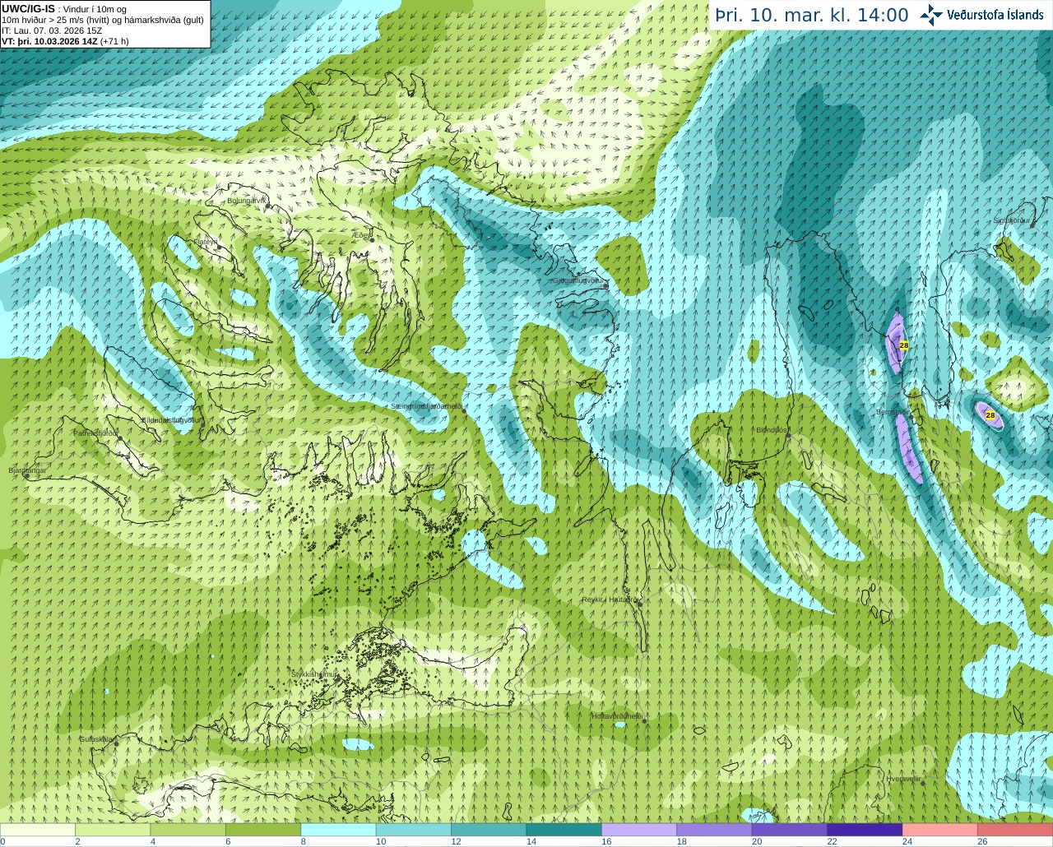The width and height of the screenshot is (1053, 847).
Task: Select the 2–4 m/s legend swatch
Action: pyautogui.click(x=113, y=830)
